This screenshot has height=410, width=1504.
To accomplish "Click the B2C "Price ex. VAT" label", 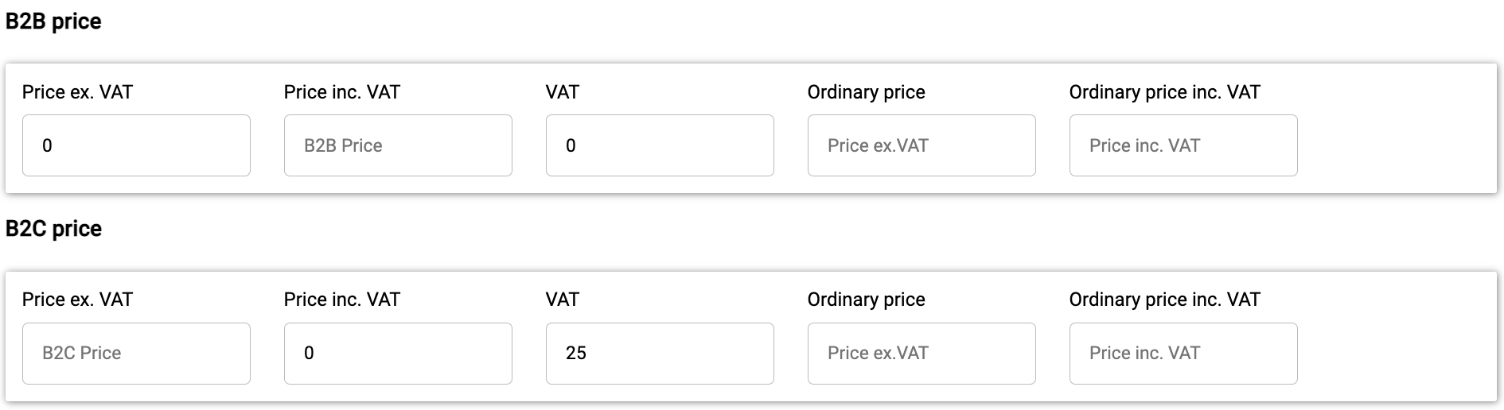I will (77, 300).
